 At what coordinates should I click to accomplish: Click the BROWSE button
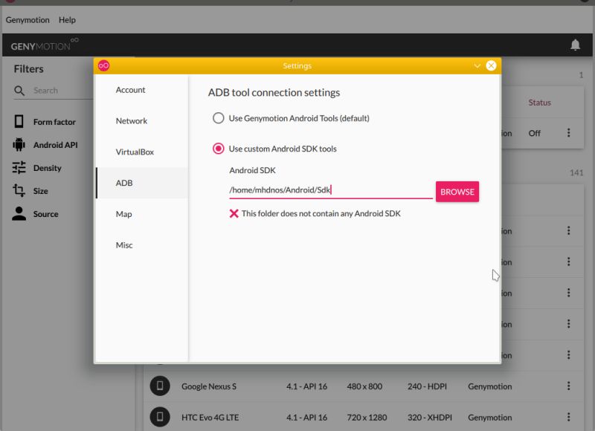pyautogui.click(x=457, y=191)
